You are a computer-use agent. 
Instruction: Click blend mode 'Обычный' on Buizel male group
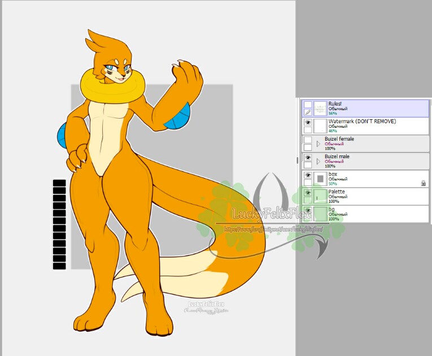click(334, 162)
